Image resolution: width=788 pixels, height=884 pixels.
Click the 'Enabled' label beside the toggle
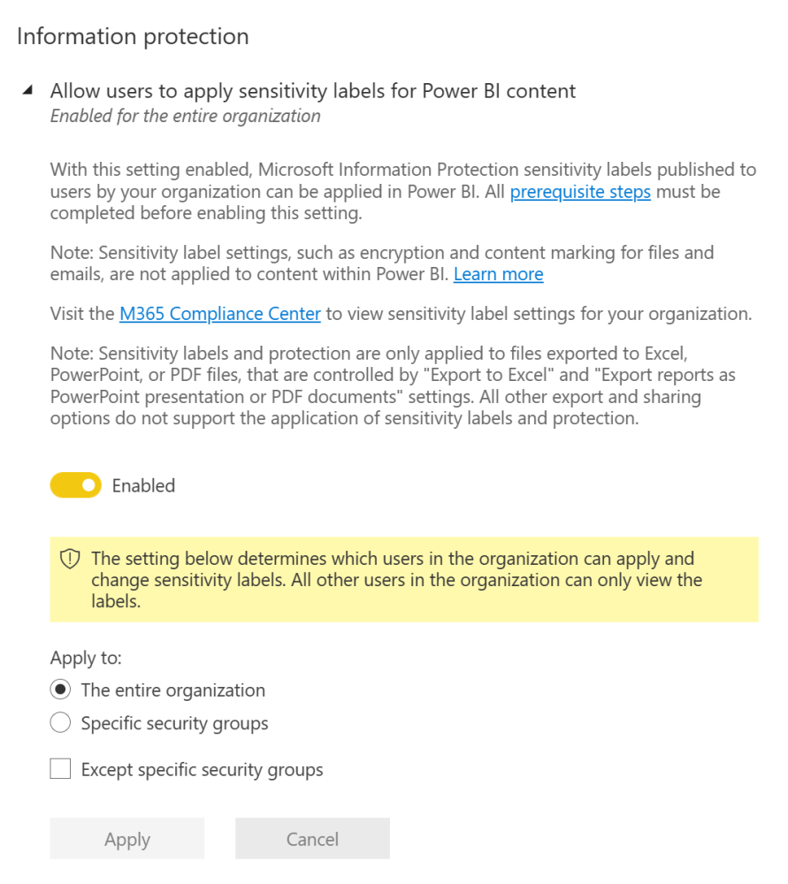click(x=143, y=485)
